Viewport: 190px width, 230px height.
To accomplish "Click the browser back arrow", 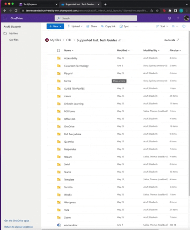I will 5,11.
